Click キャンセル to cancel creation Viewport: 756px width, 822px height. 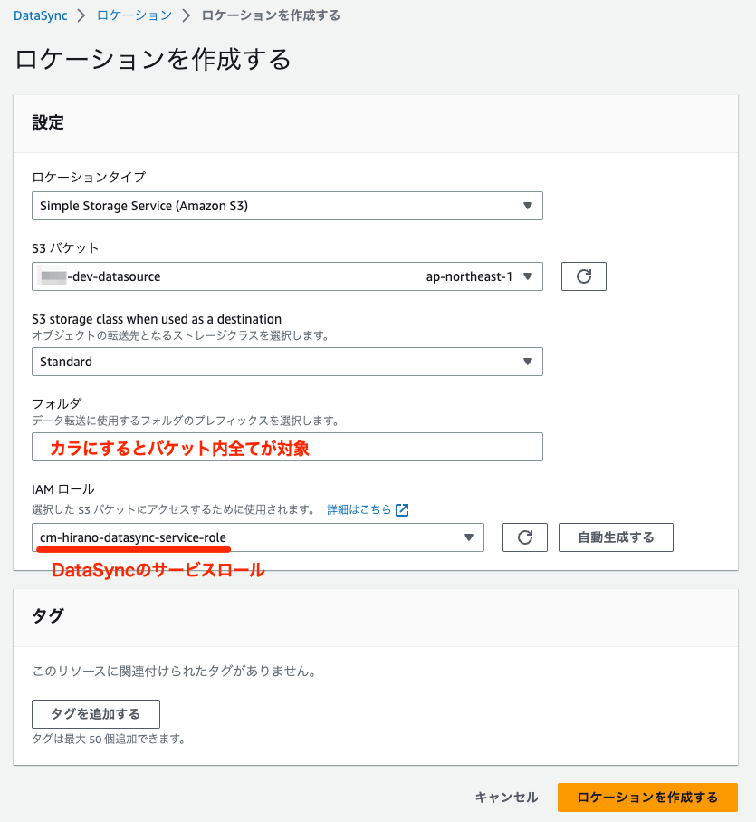pos(505,798)
